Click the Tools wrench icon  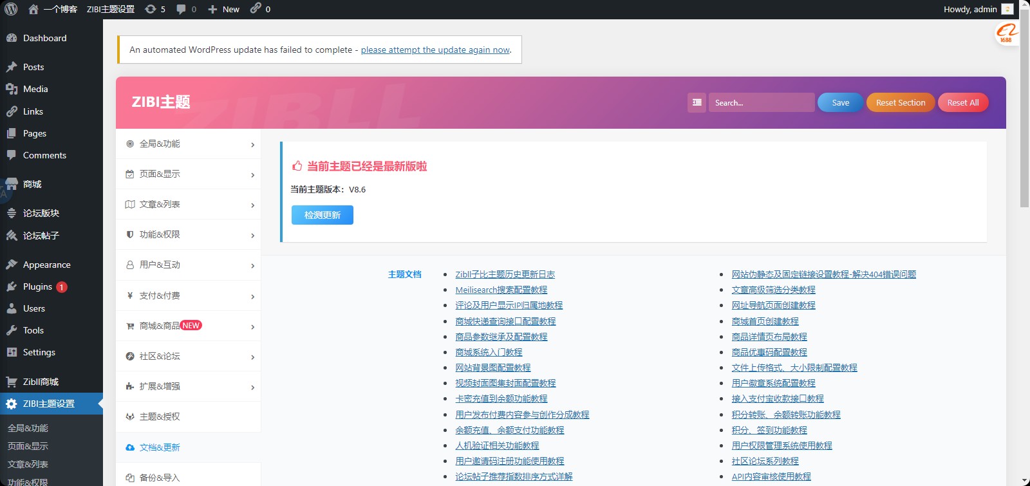12,330
